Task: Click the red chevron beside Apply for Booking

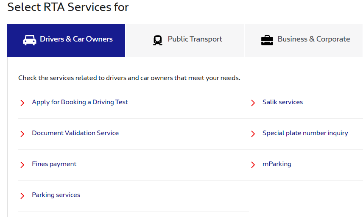Action: [22, 103]
